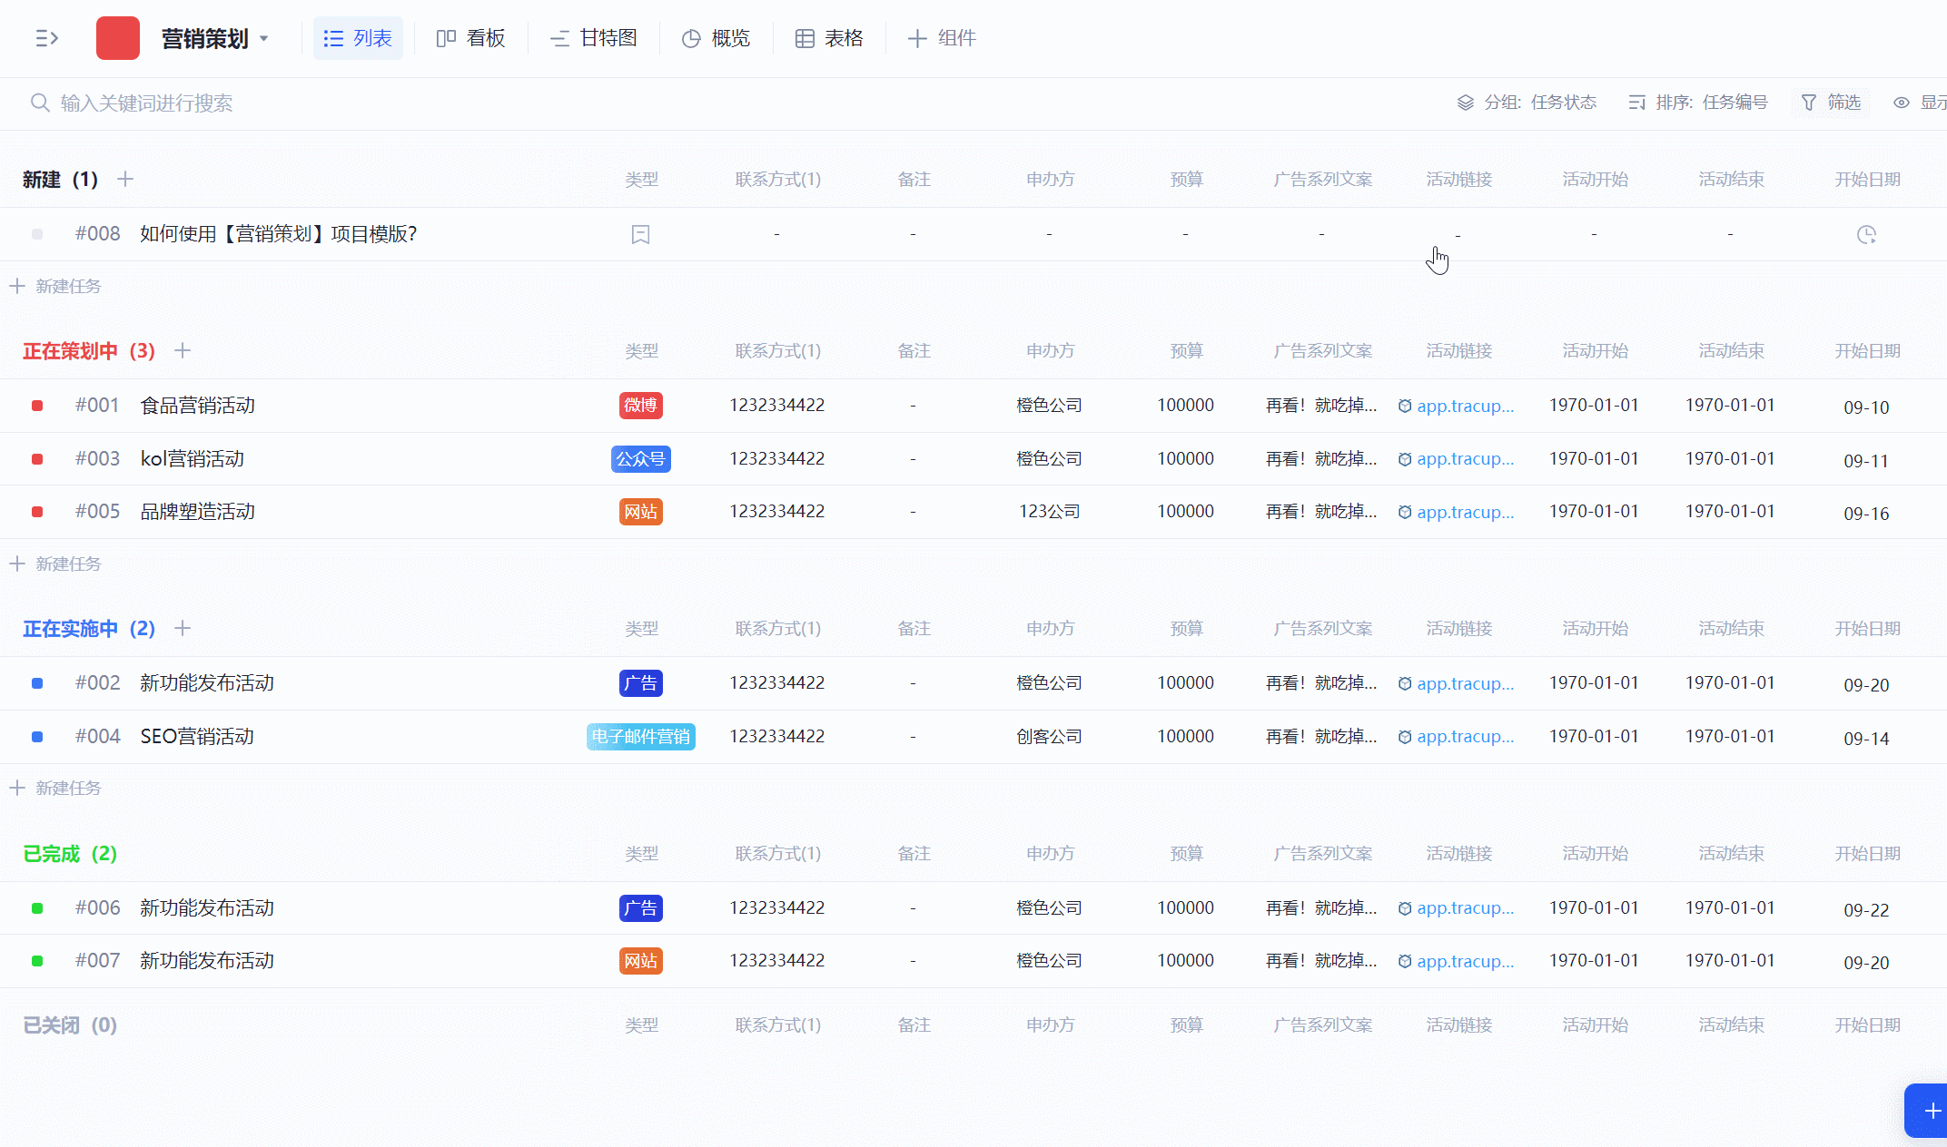Open the 分组: 任务状态 grouping dropdown
This screenshot has width=1947, height=1147.
[1527, 103]
